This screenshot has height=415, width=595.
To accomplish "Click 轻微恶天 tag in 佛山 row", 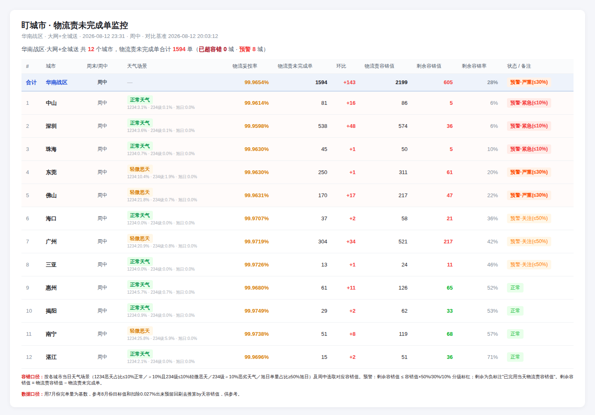I will [140, 192].
